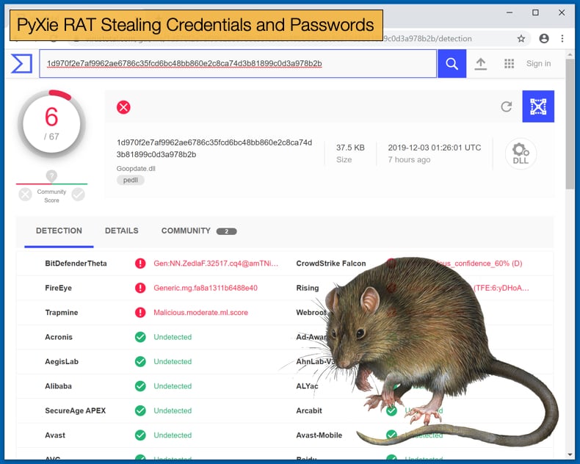Click the VirusTotal sigma logo

point(21,64)
